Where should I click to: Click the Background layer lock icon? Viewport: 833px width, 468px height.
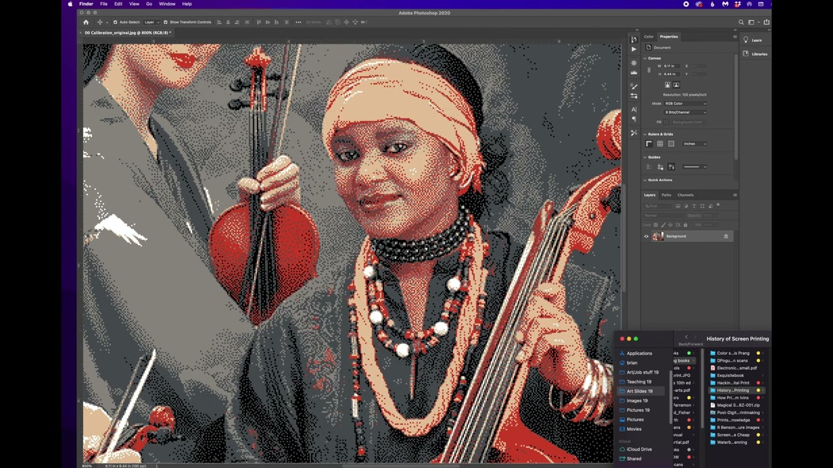point(726,236)
